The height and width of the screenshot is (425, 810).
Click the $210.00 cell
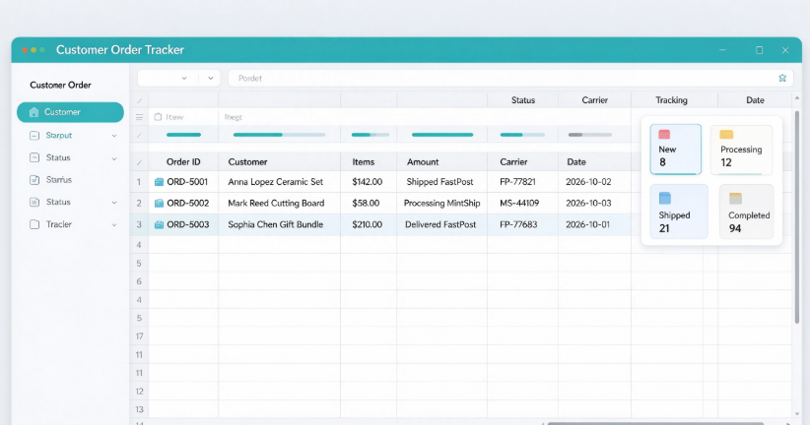coord(368,224)
